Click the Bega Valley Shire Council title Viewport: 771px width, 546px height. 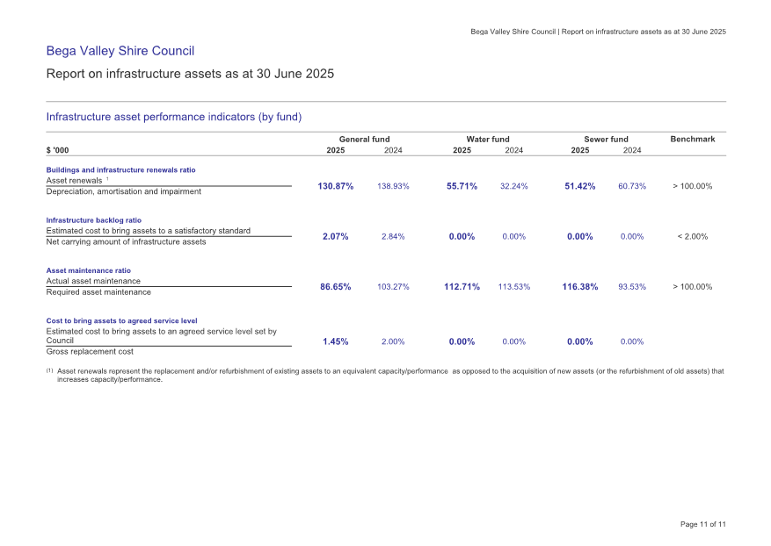120,51
